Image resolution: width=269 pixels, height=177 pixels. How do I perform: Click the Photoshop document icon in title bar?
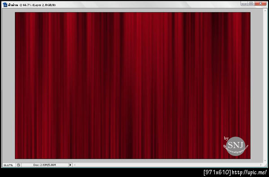pyautogui.click(x=5, y=5)
